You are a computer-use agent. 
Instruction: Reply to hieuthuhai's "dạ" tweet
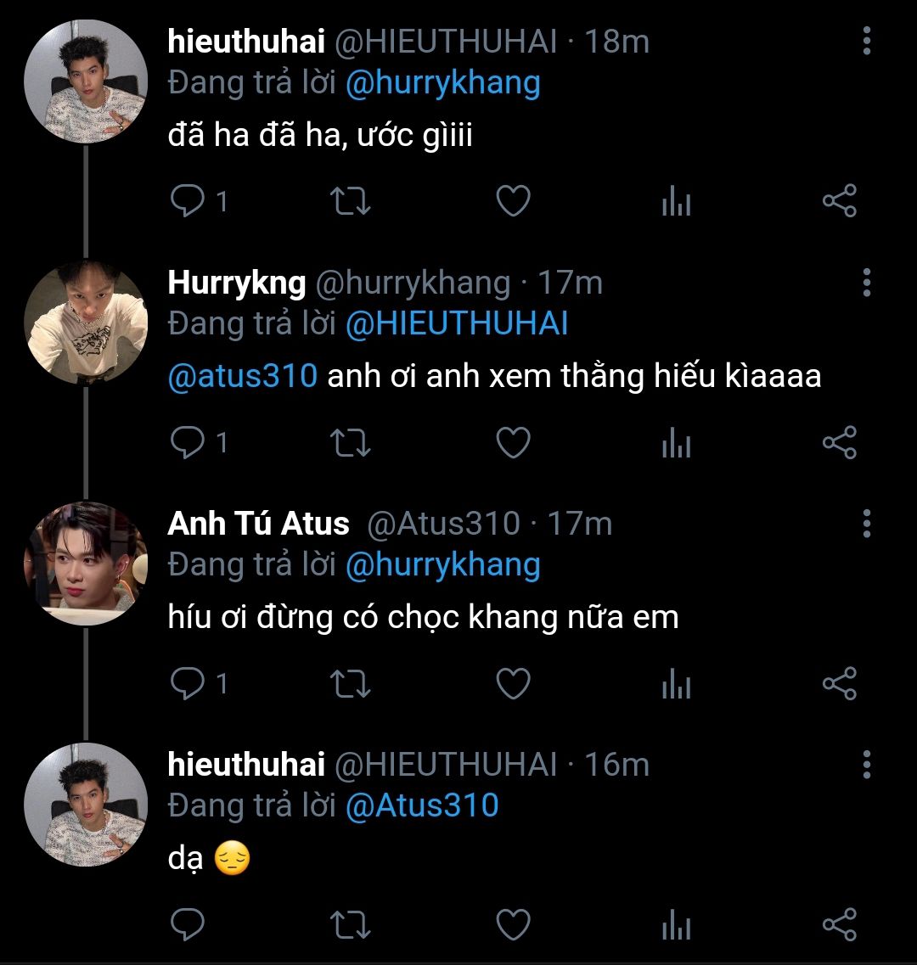[x=188, y=925]
